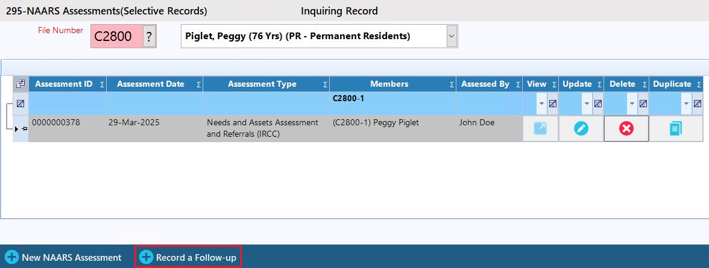Viewport: 709px width, 268px height.
Task: Click the question mark lookup beside File Number
Action: (x=149, y=37)
